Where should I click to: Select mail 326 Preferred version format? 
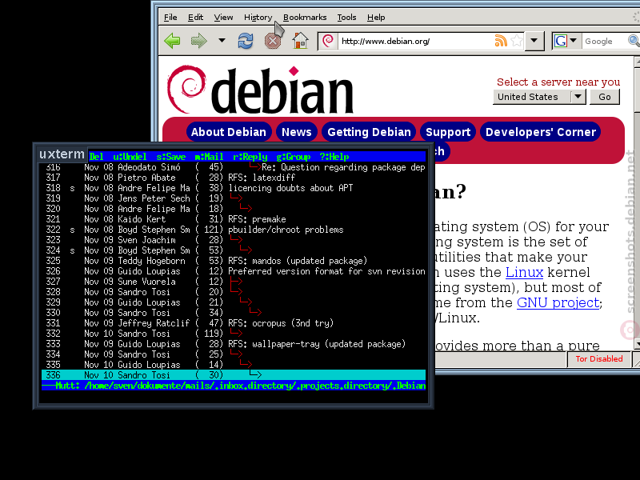tap(234, 271)
